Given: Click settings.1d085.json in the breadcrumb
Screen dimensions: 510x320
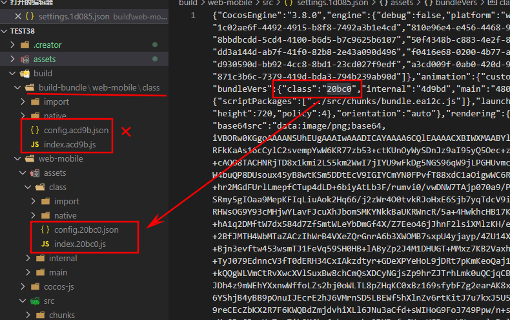Looking at the screenshot, I should click(x=332, y=3).
